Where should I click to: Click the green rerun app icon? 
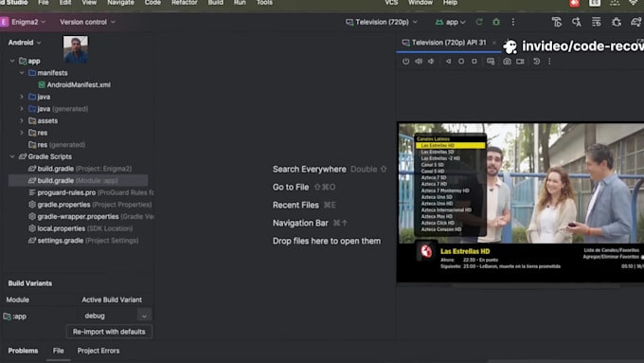(479, 22)
